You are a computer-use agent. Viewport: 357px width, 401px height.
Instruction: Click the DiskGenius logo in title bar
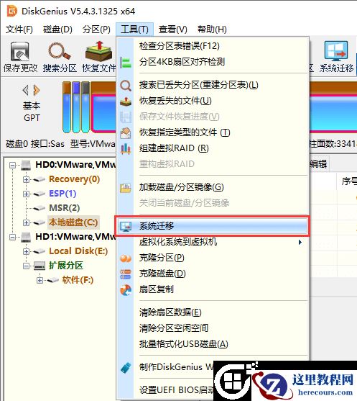click(x=11, y=11)
